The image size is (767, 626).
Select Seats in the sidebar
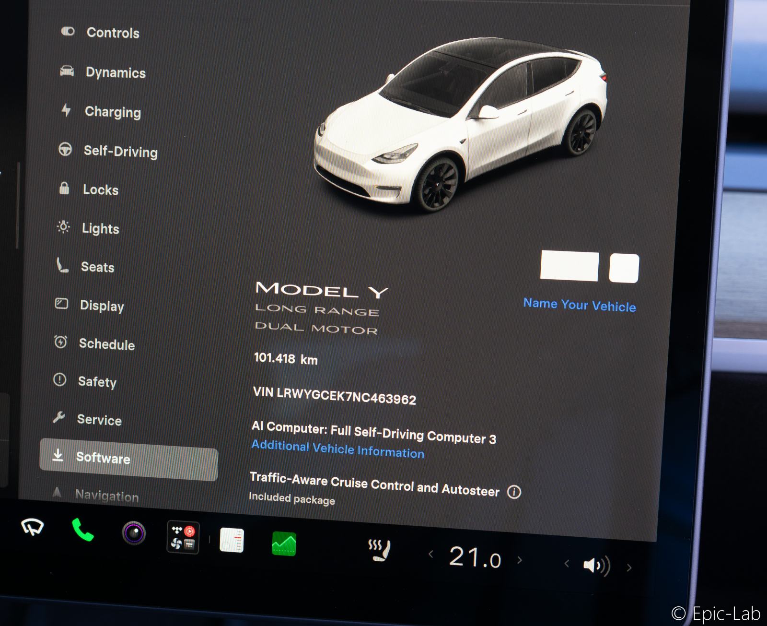coord(97,267)
